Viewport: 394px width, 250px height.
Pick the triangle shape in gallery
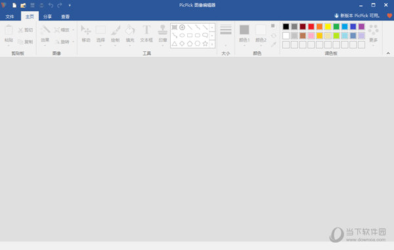(x=175, y=44)
